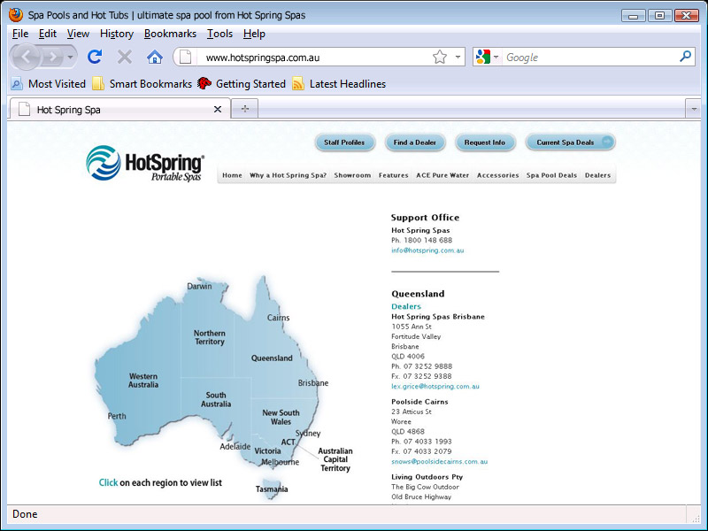Open the Getting Started bookmark
708x531 pixels.
click(241, 84)
